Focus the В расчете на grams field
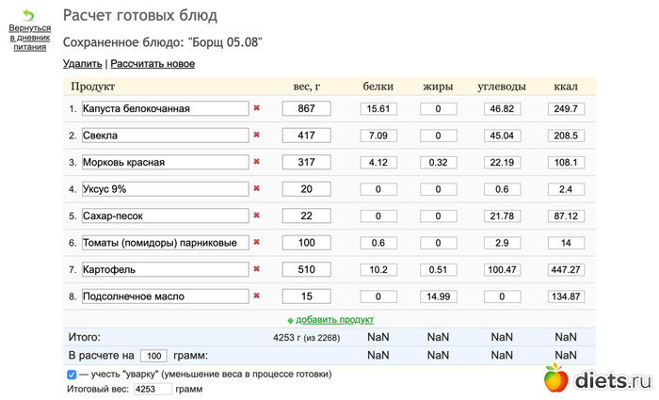Viewport: 659px width, 400px height. click(x=153, y=356)
